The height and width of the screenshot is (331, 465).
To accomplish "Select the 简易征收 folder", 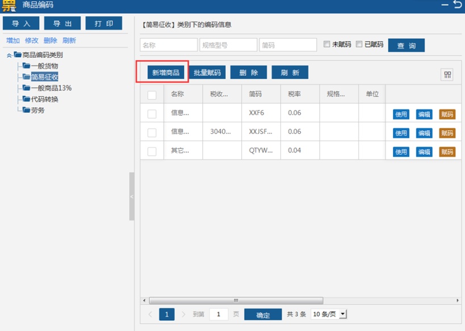I will pyautogui.click(x=44, y=77).
